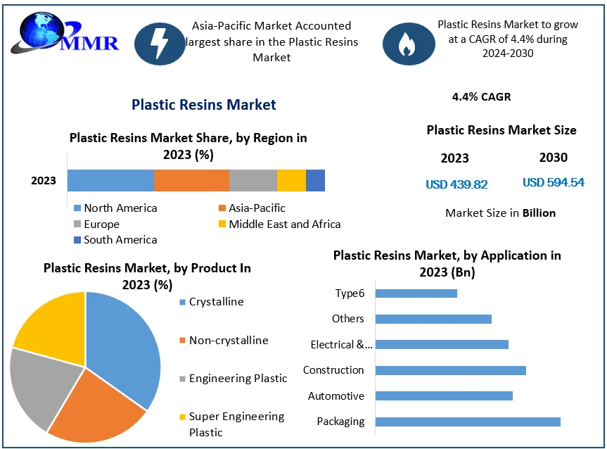Image resolution: width=607 pixels, height=449 pixels.
Task: Click the Europe legend gray square
Action: tap(77, 224)
